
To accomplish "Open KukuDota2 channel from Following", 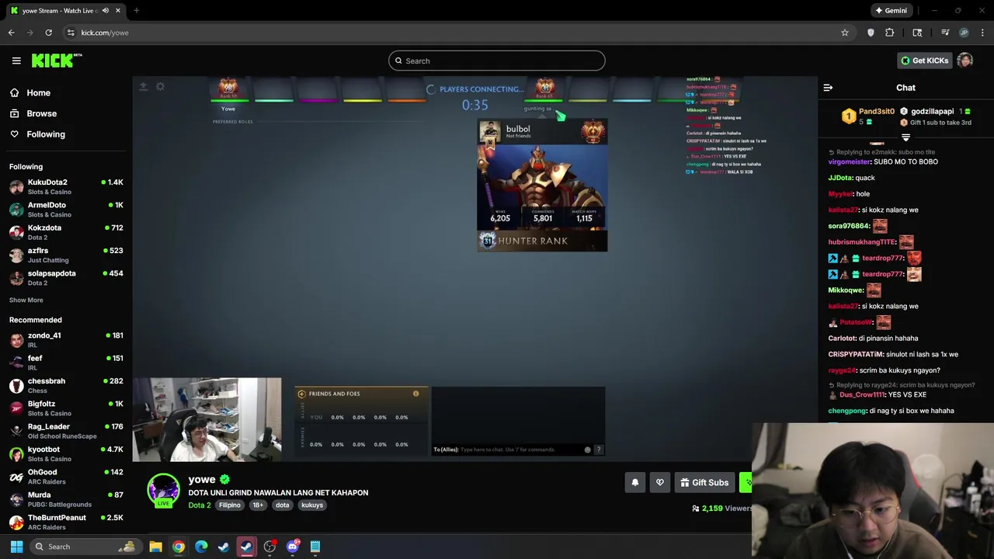I will click(x=66, y=186).
